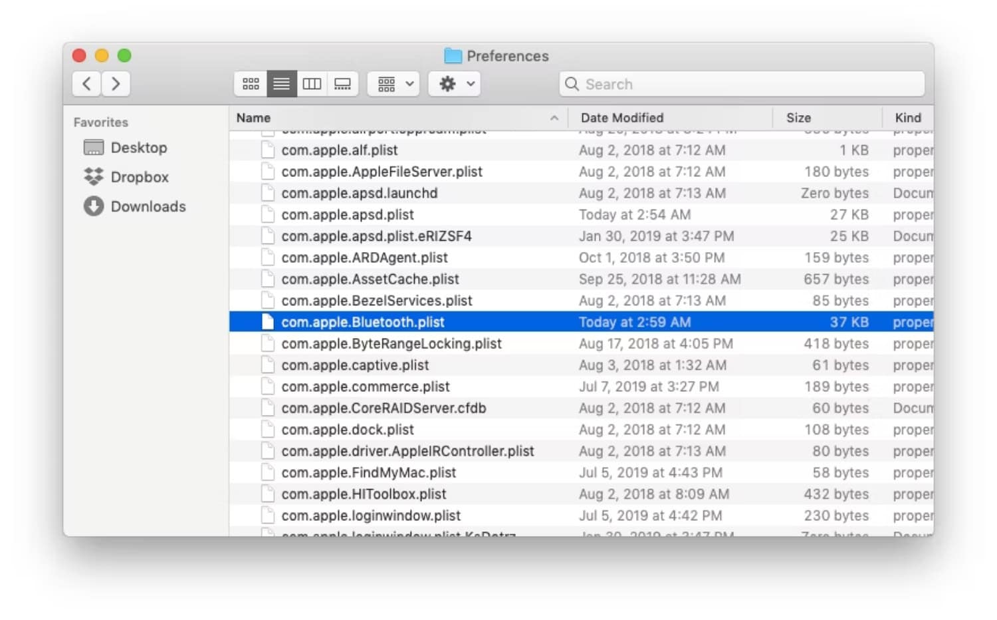Click the Search field

click(742, 84)
